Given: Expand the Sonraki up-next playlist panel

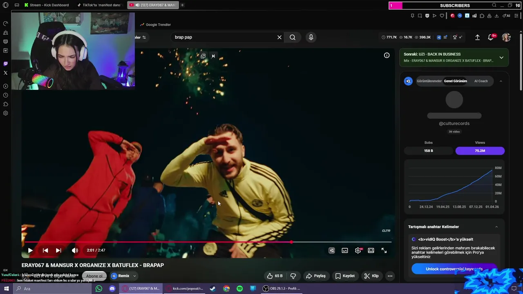Looking at the screenshot, I should (501, 58).
